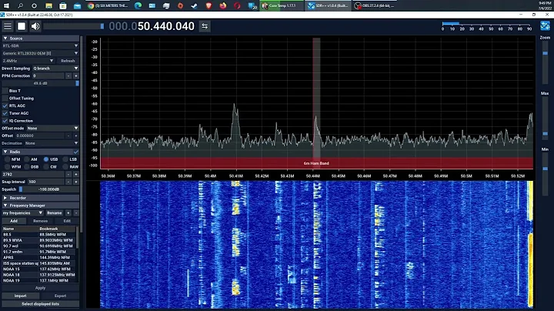Open the RTL-SDR source dropdown

pyautogui.click(x=40, y=45)
